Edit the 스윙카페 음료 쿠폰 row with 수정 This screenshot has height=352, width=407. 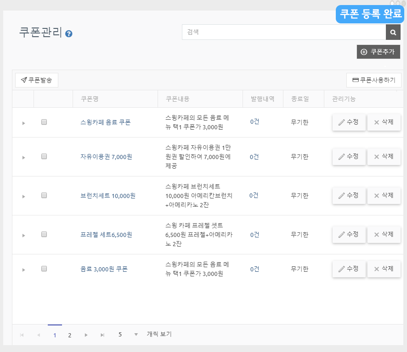click(x=349, y=122)
